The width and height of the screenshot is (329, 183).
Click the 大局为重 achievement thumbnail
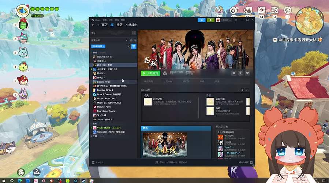pyautogui.click(x=210, y=102)
